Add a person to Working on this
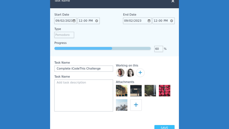The width and height of the screenshot is (229, 129). (x=140, y=73)
